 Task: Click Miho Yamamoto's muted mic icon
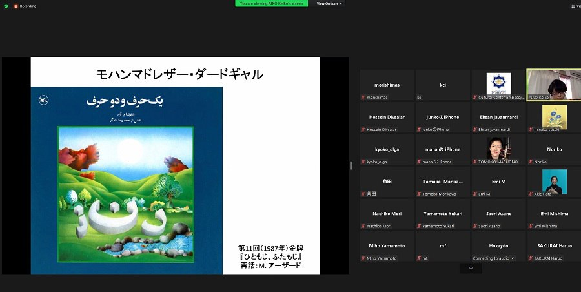[x=363, y=258]
